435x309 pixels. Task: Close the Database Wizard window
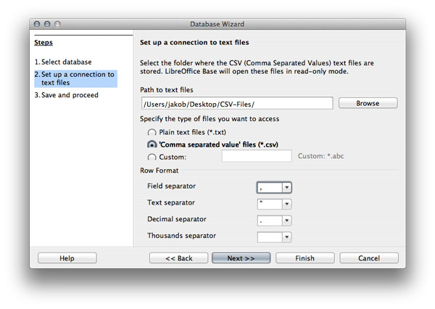37,24
